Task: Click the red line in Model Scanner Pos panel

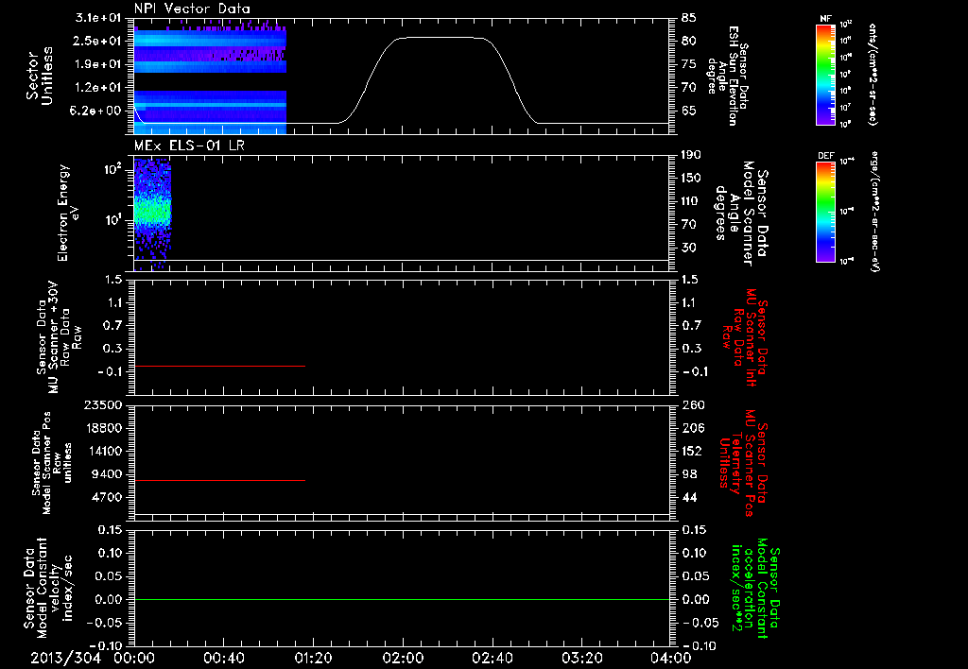Action: [219, 480]
